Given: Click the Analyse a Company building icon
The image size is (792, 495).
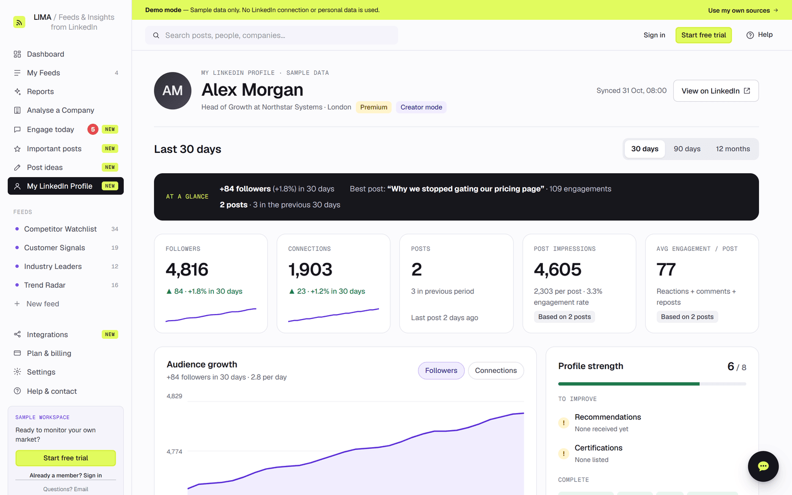Looking at the screenshot, I should (x=17, y=110).
